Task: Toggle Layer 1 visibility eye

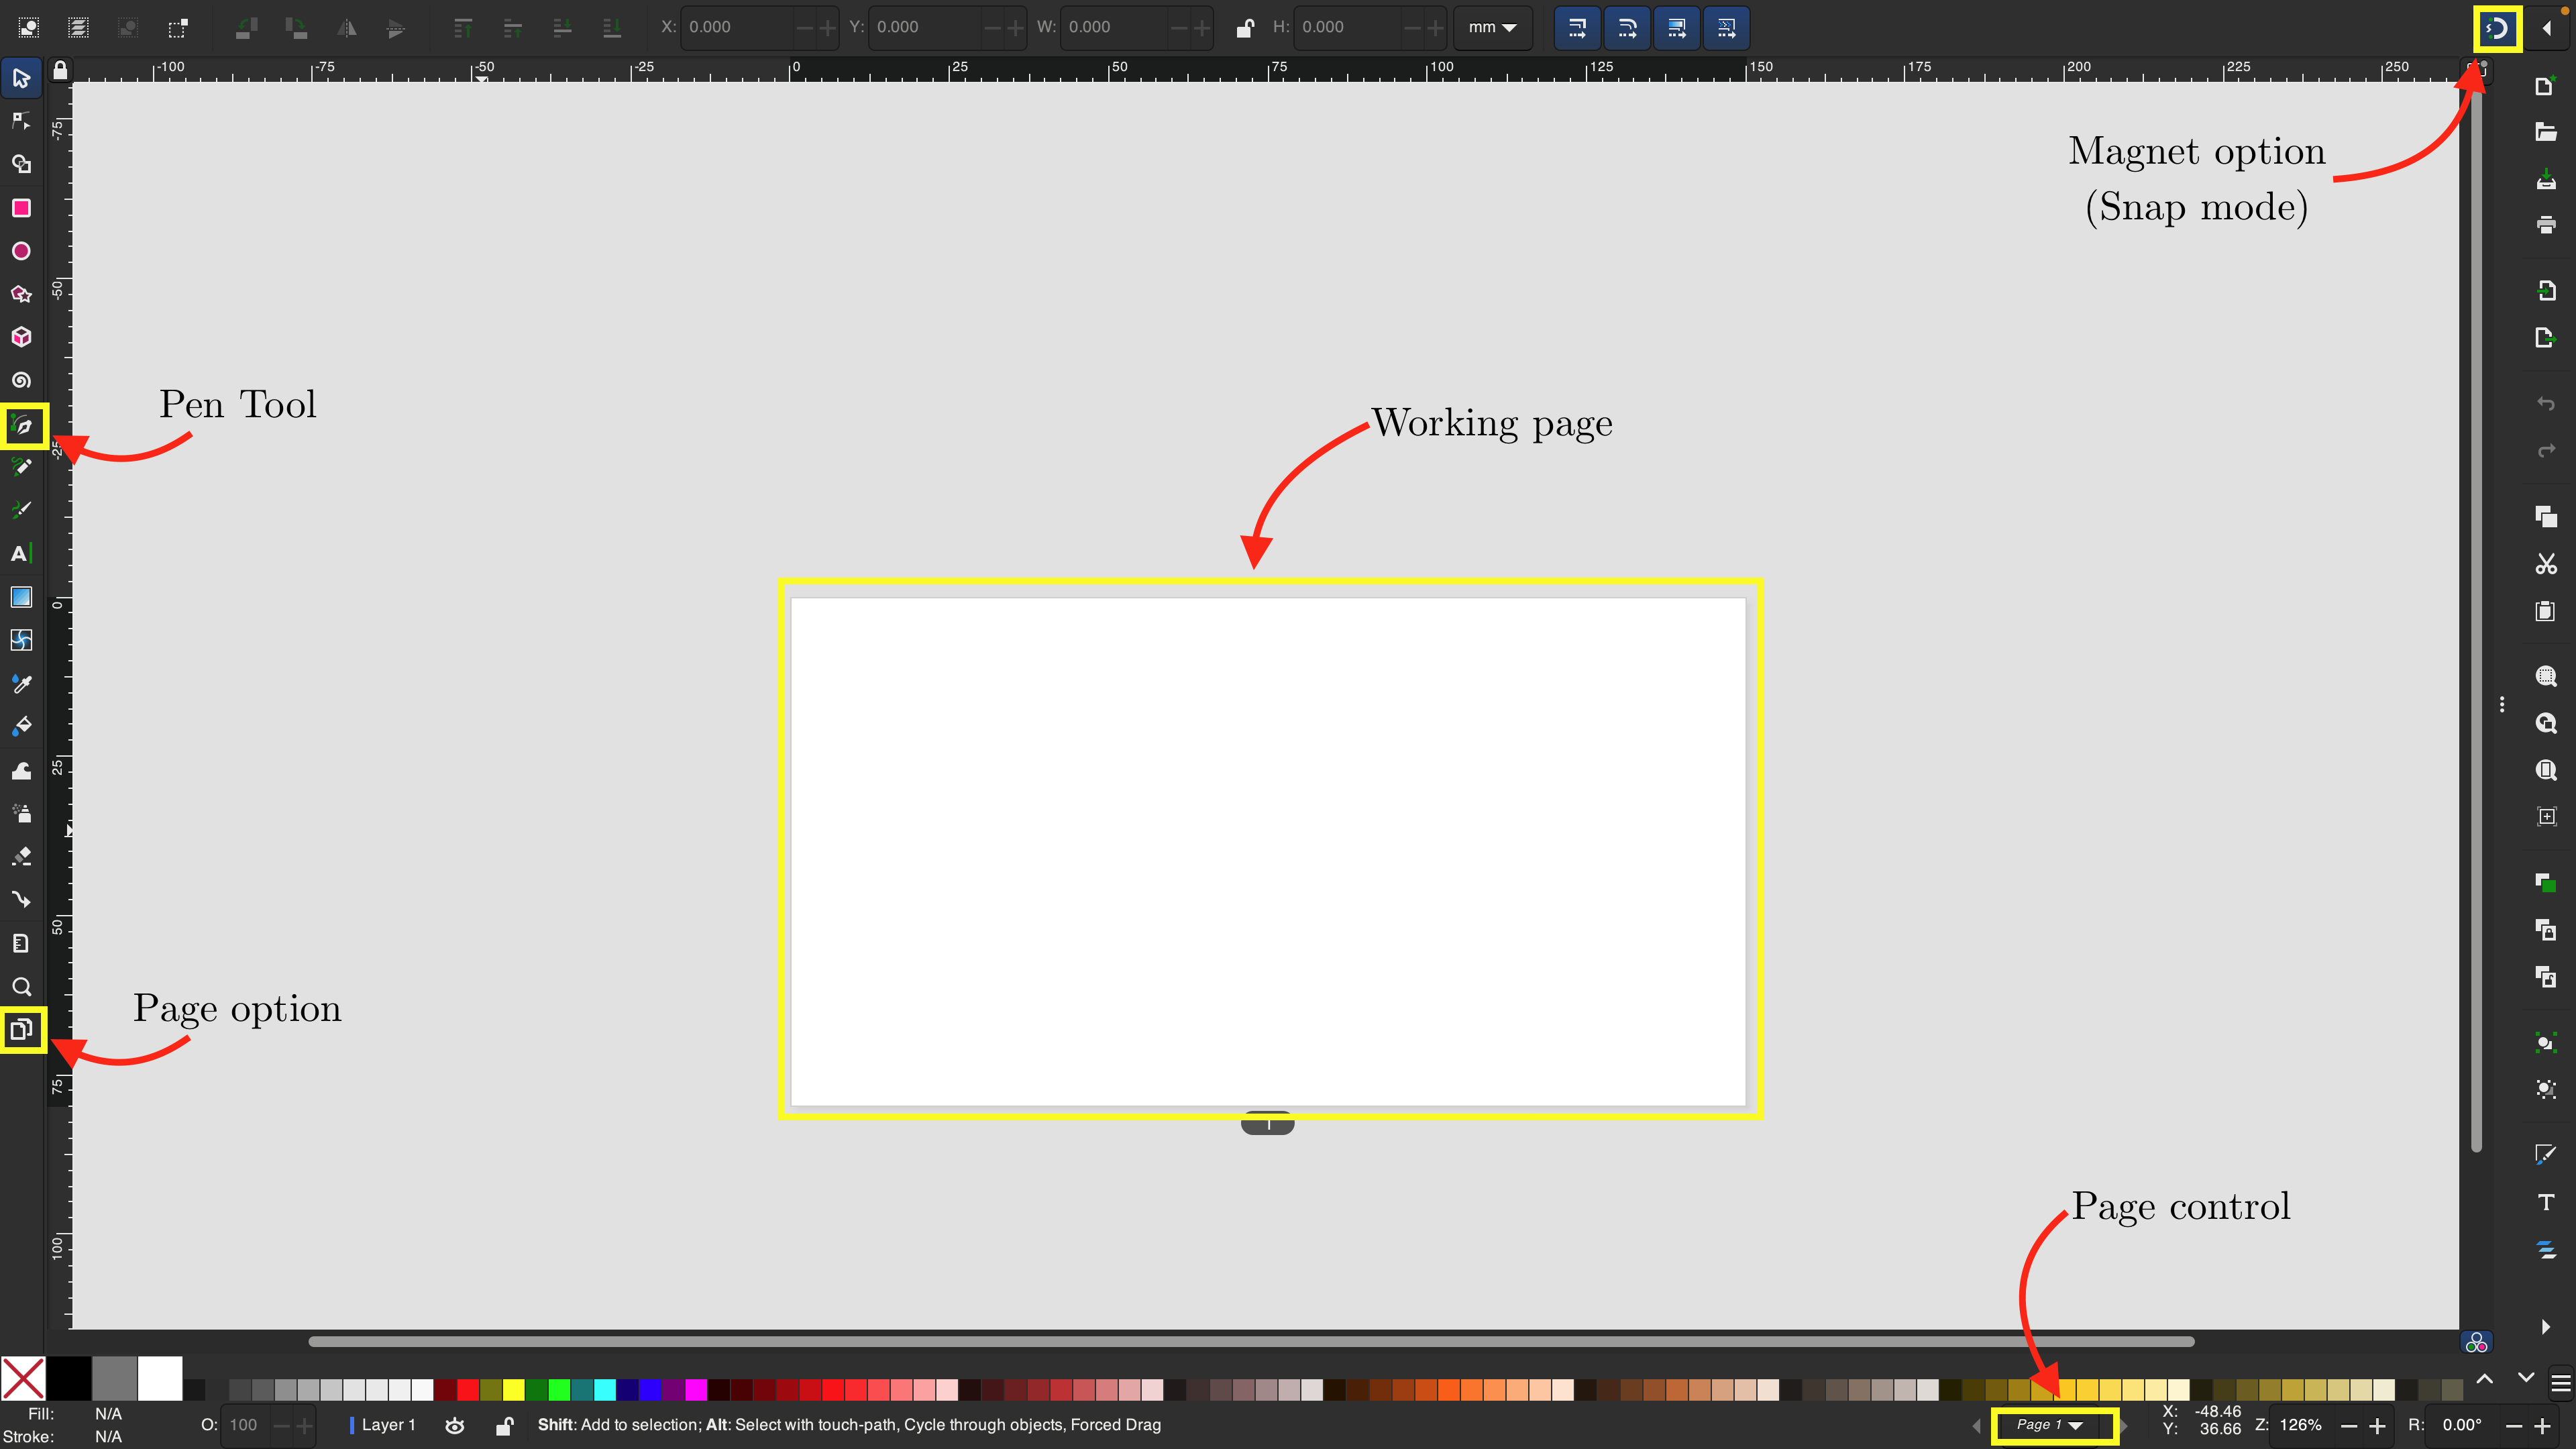Action: click(454, 1425)
